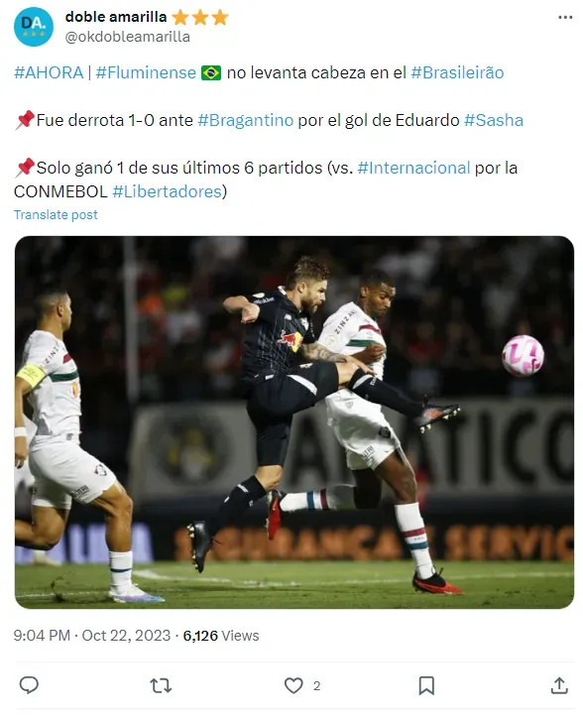Click the 9:04 PM Oct 22, 2023 timestamp

pyautogui.click(x=92, y=636)
